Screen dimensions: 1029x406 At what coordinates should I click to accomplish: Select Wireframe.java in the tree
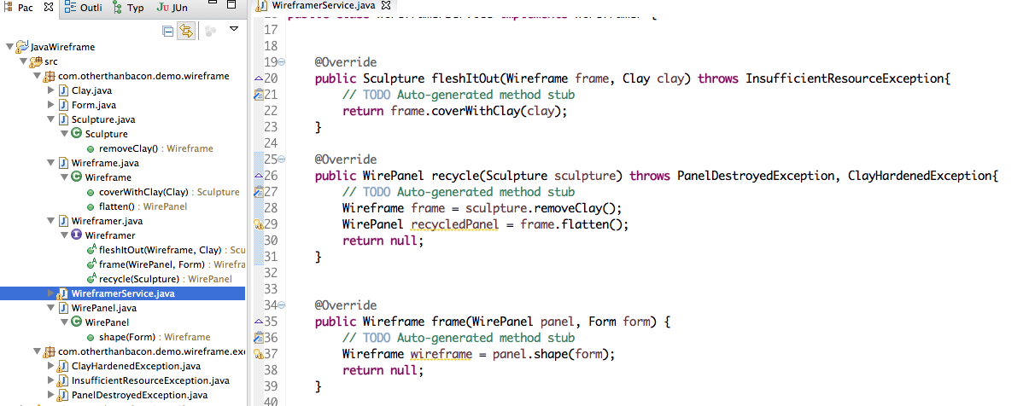pos(105,163)
